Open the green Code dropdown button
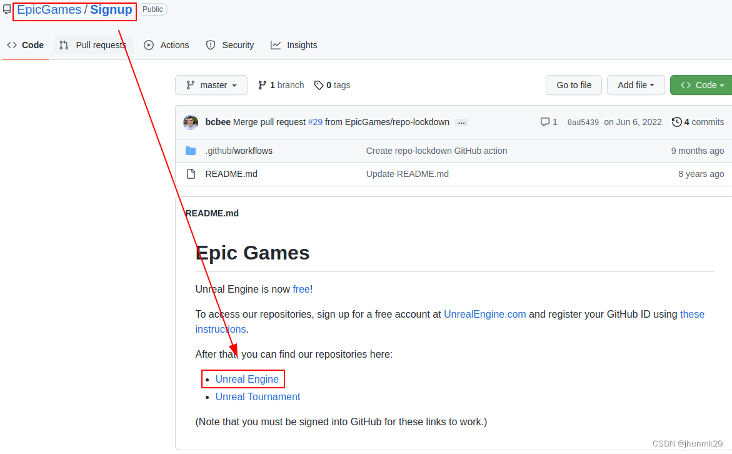Viewport: 732px width, 454px height. point(701,85)
